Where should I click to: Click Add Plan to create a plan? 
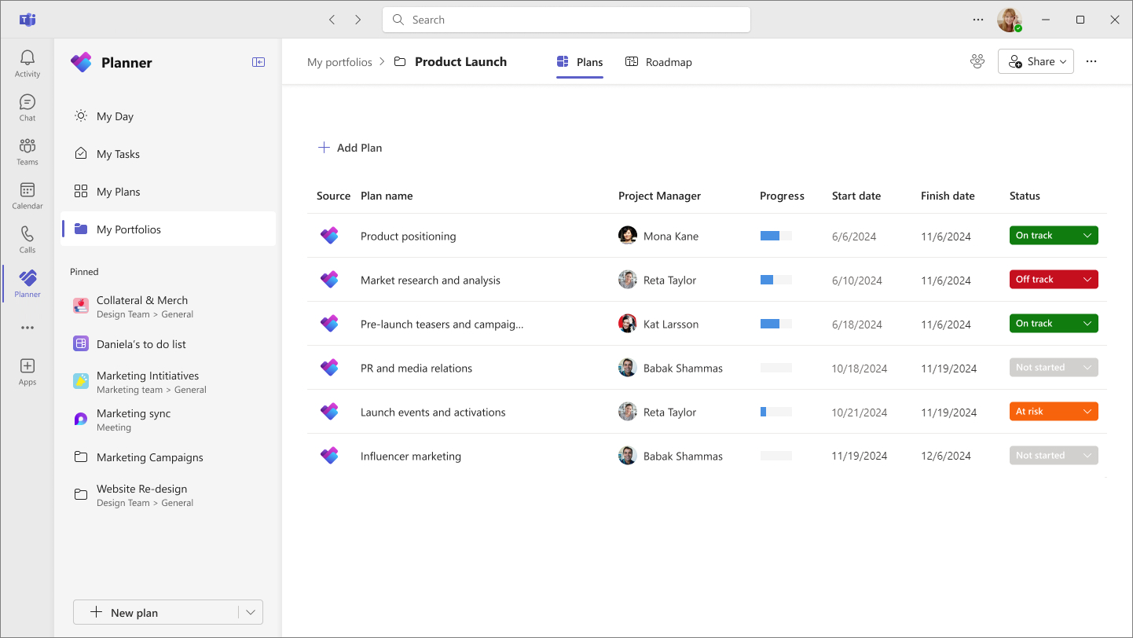coord(350,147)
